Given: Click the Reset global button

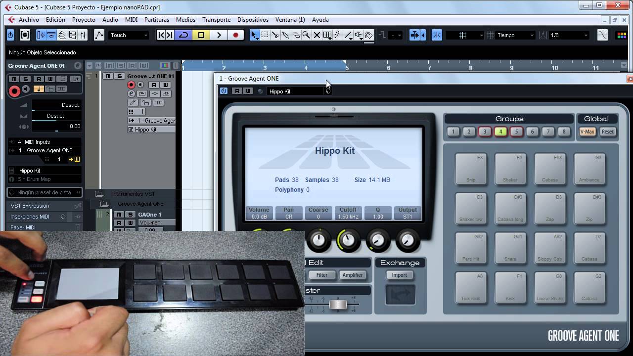Looking at the screenshot, I should [607, 132].
